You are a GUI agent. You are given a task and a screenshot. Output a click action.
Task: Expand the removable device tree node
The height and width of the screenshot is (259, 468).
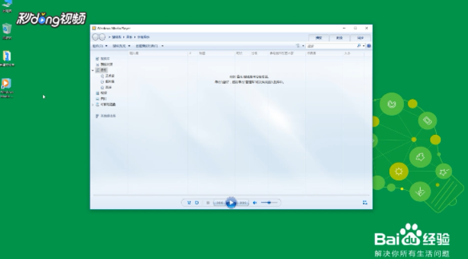[93, 104]
